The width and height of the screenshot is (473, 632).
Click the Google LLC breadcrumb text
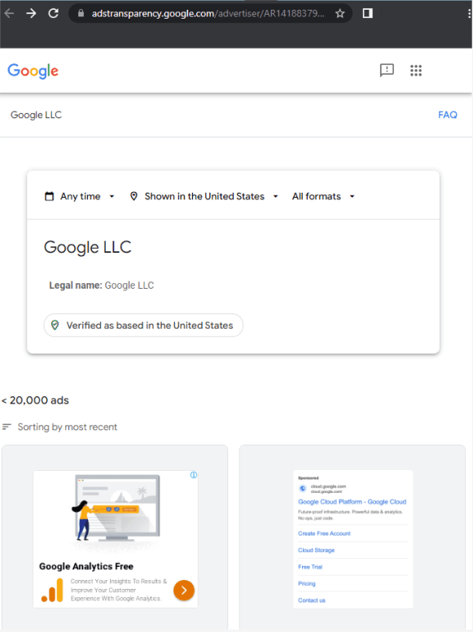click(36, 115)
